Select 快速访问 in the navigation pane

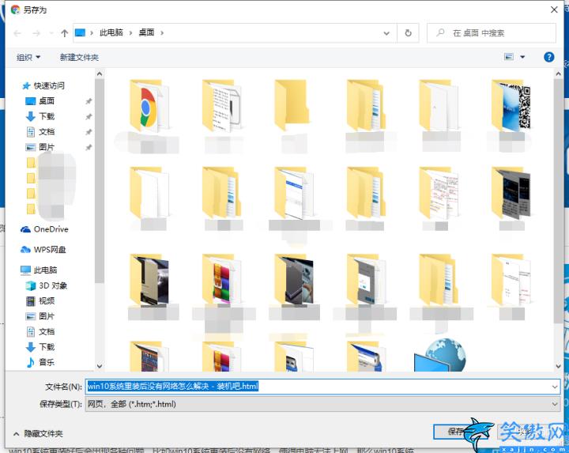coord(43,85)
